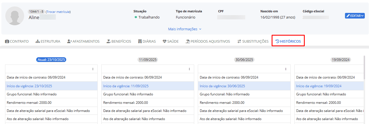Click the Benefícios hand icon
Viewport: 369px width, 124px height.
click(x=109, y=41)
